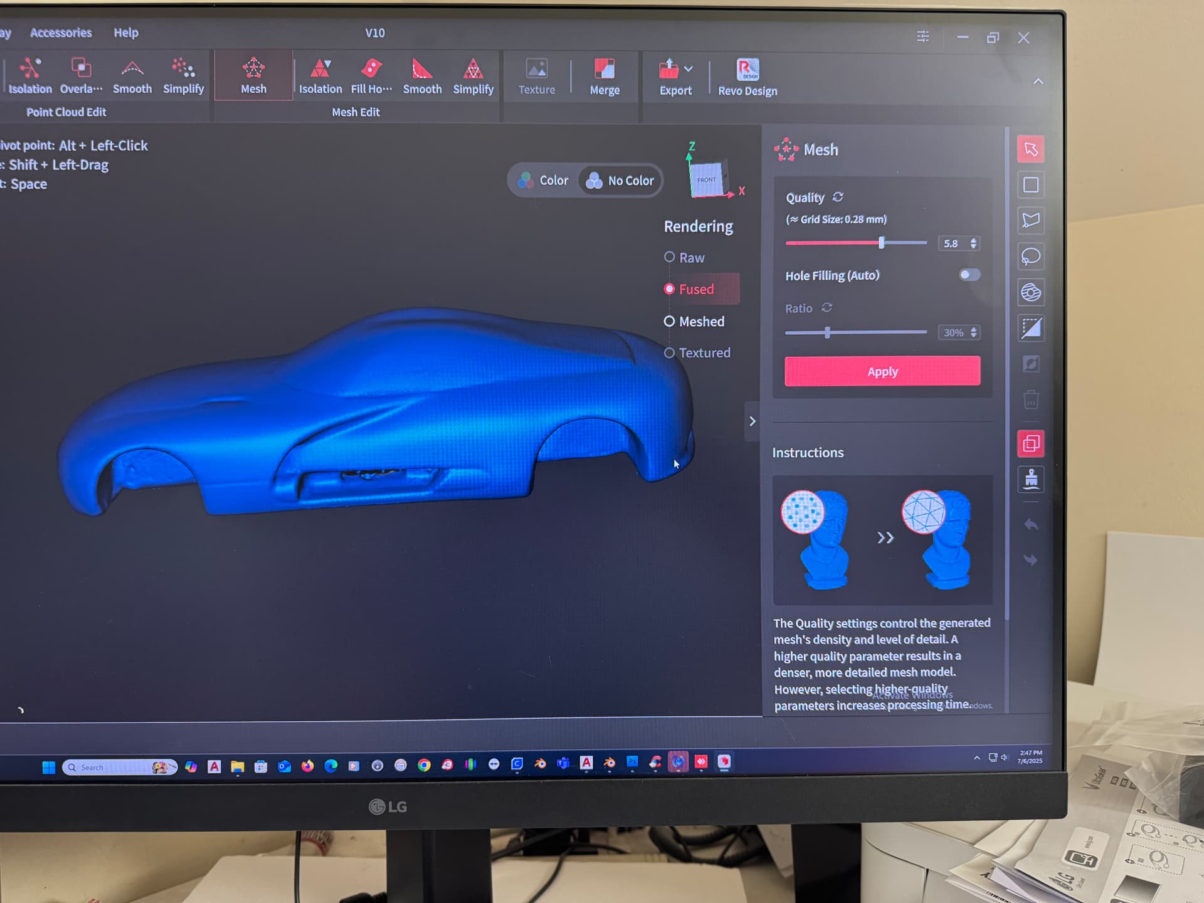Reset Quality with refresh icon

(x=838, y=197)
